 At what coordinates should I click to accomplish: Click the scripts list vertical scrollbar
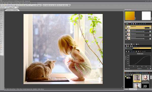click(151, 77)
